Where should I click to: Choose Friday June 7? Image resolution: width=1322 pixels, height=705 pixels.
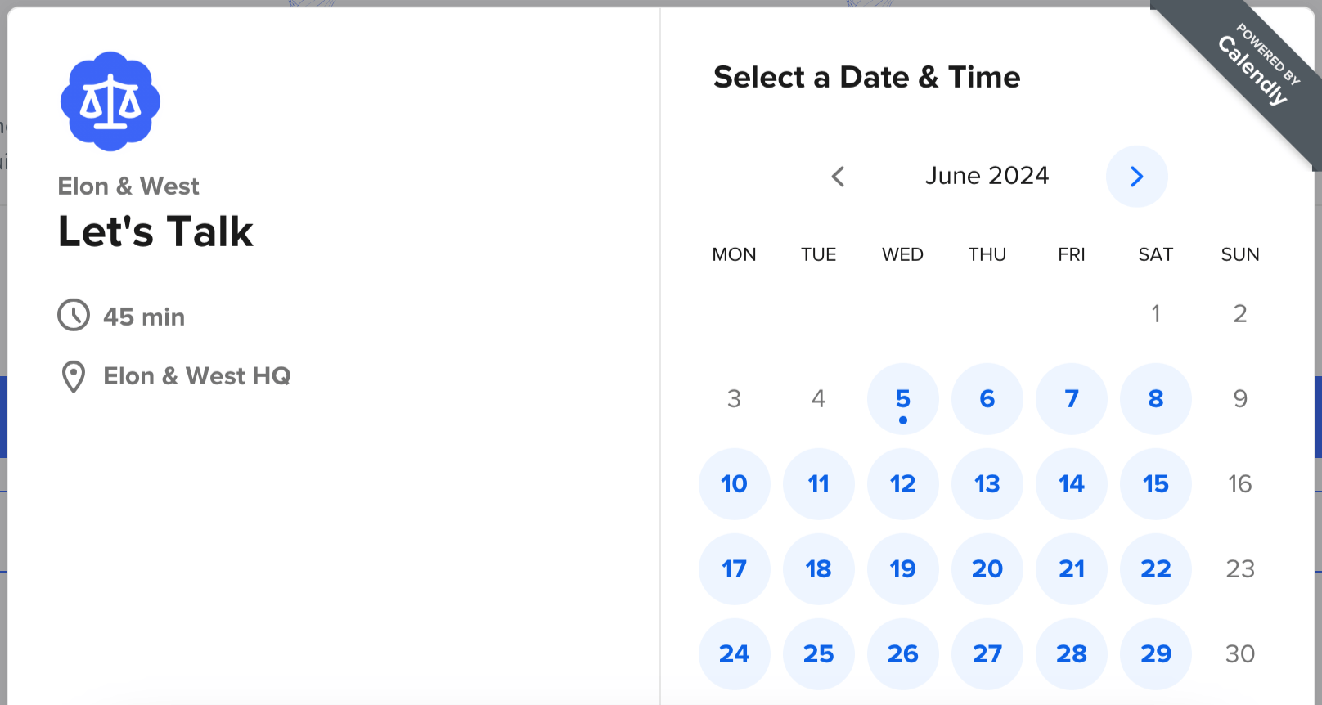pyautogui.click(x=1072, y=399)
